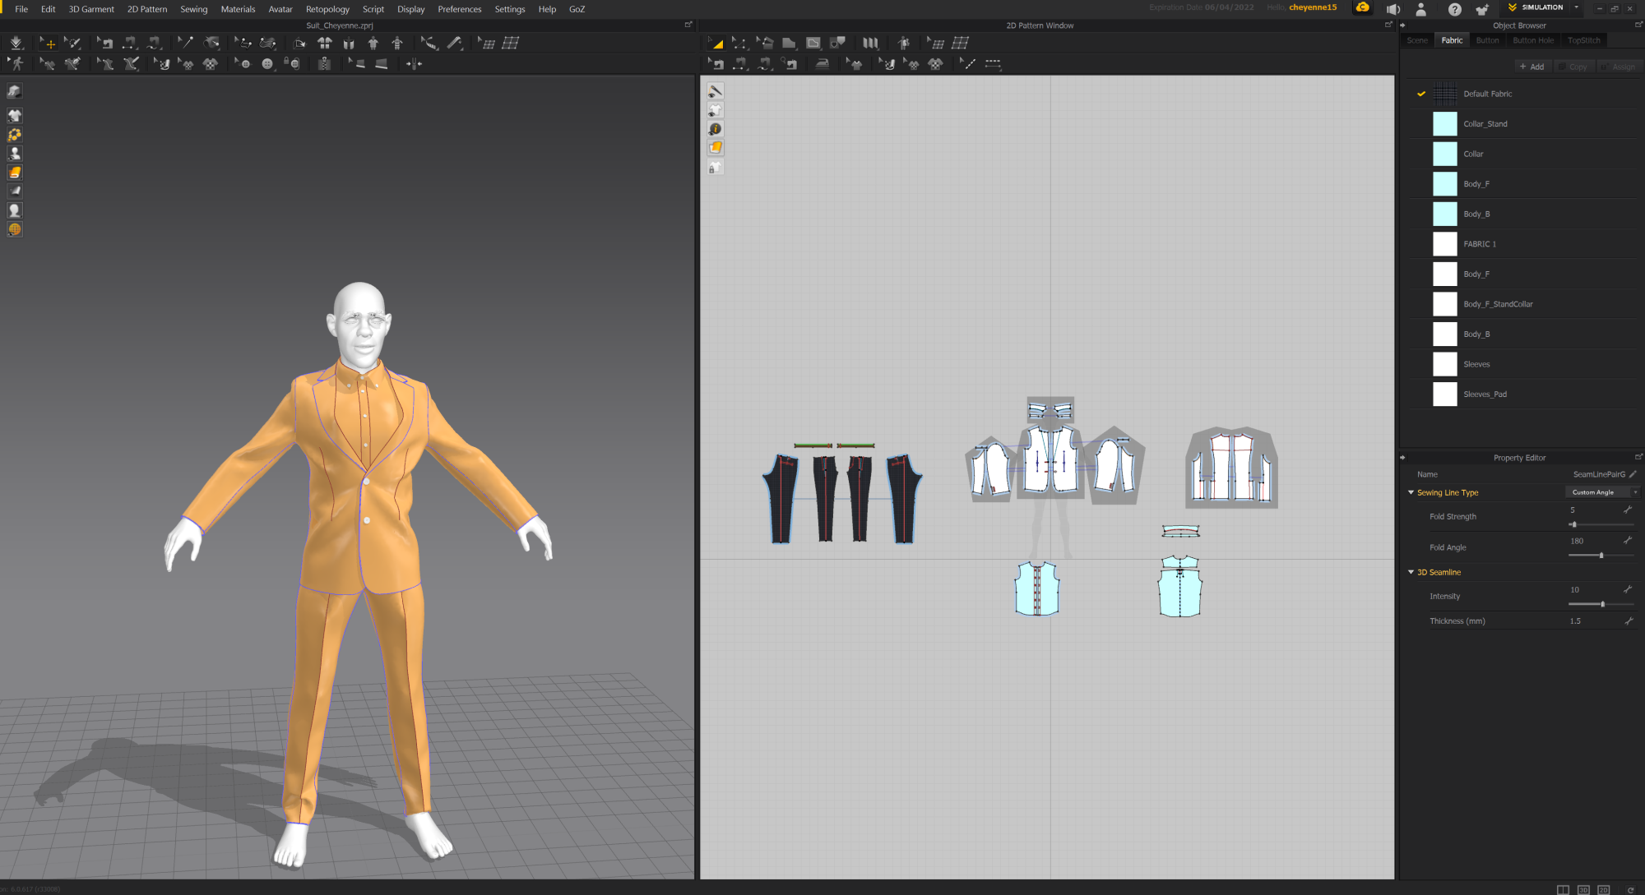Select the dashed Segment Topstitch tool icon
The width and height of the screenshot is (1645, 895).
[x=993, y=63]
